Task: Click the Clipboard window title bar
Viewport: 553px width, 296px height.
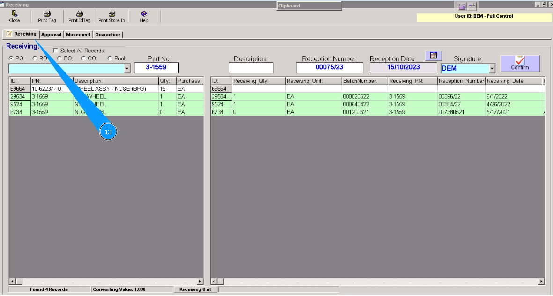Action: (309, 6)
